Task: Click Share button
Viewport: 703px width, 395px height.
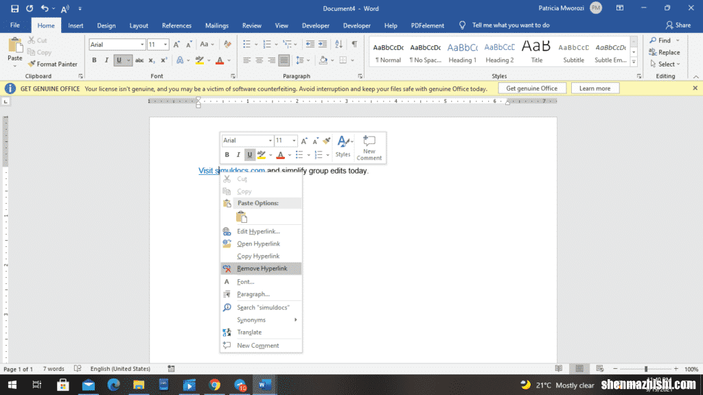Action: (x=678, y=25)
